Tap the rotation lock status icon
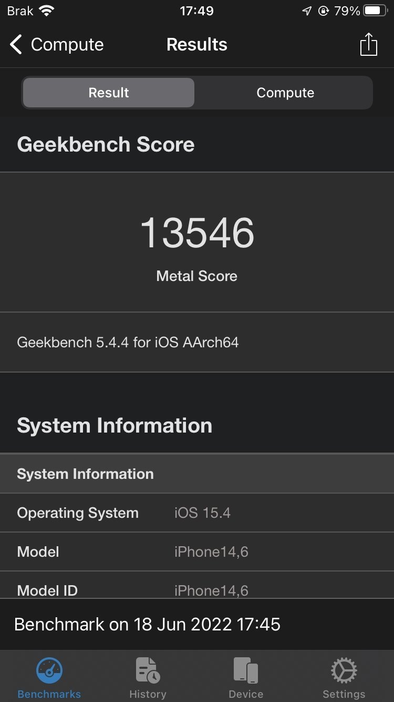The height and width of the screenshot is (702, 394). click(x=324, y=11)
